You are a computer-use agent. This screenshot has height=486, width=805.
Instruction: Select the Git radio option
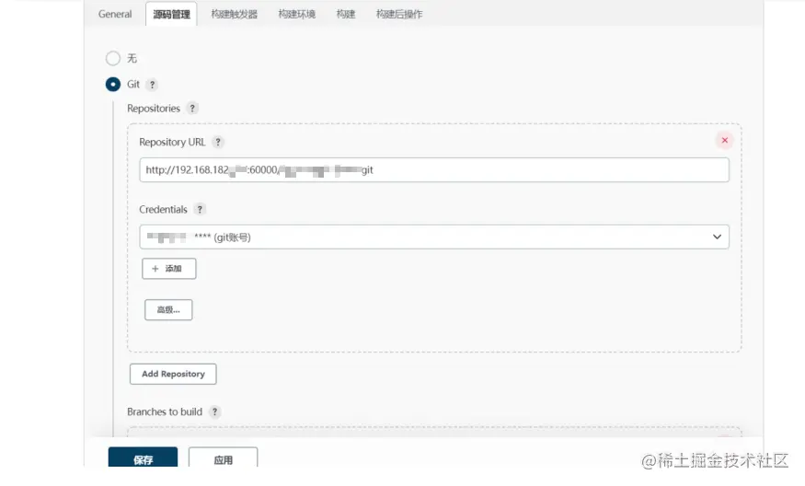(113, 85)
